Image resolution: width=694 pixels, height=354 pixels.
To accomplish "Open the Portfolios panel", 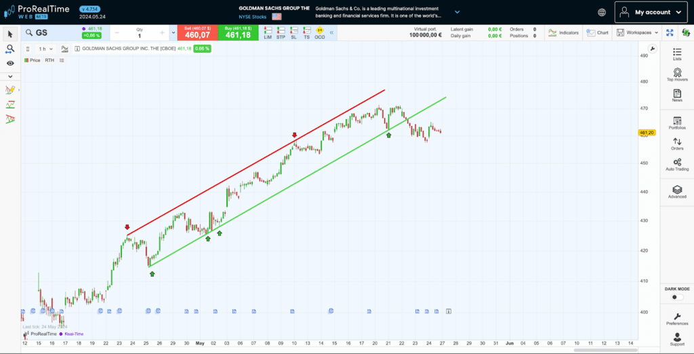I will click(x=677, y=123).
